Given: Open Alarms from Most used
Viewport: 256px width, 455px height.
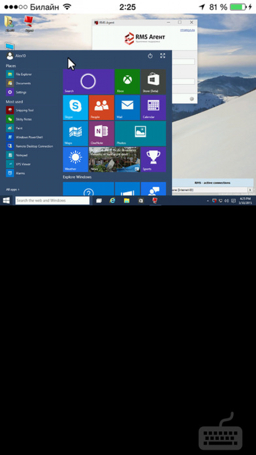Looking at the screenshot, I should (x=16, y=173).
